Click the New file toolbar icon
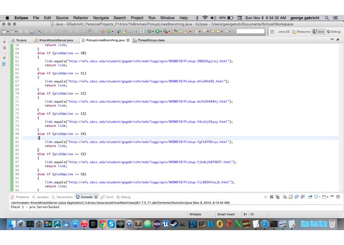 click(4, 31)
